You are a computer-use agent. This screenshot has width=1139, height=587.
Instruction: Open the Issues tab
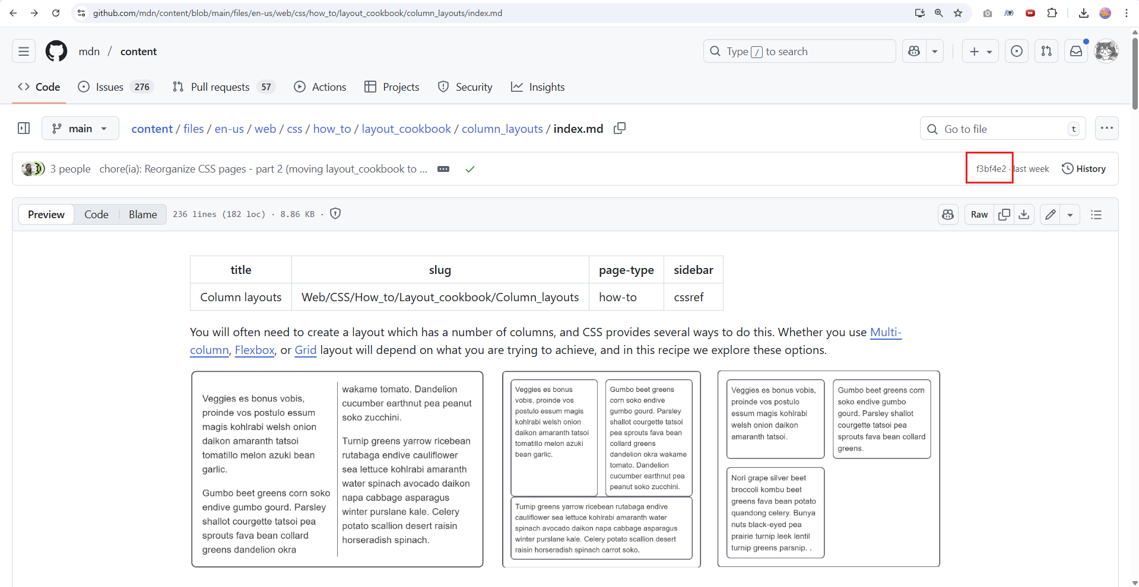[x=116, y=87]
